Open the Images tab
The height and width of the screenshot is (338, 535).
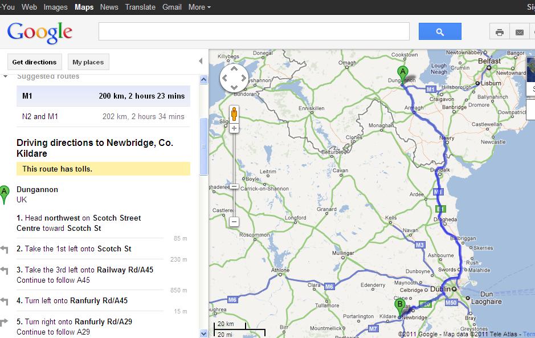[x=55, y=7]
